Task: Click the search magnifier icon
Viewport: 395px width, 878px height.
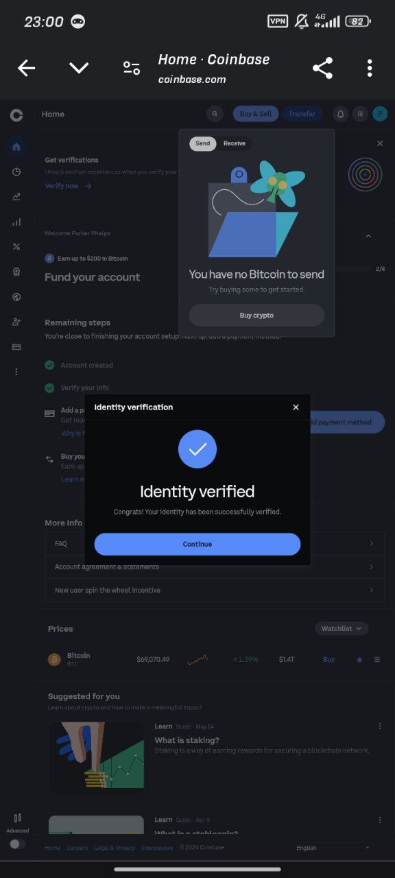Action: point(215,114)
